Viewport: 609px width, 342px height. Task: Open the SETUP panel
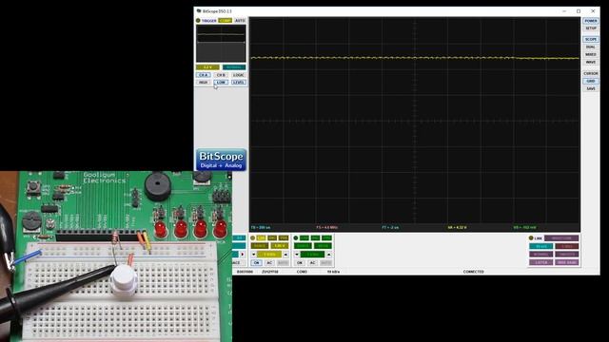tap(591, 28)
